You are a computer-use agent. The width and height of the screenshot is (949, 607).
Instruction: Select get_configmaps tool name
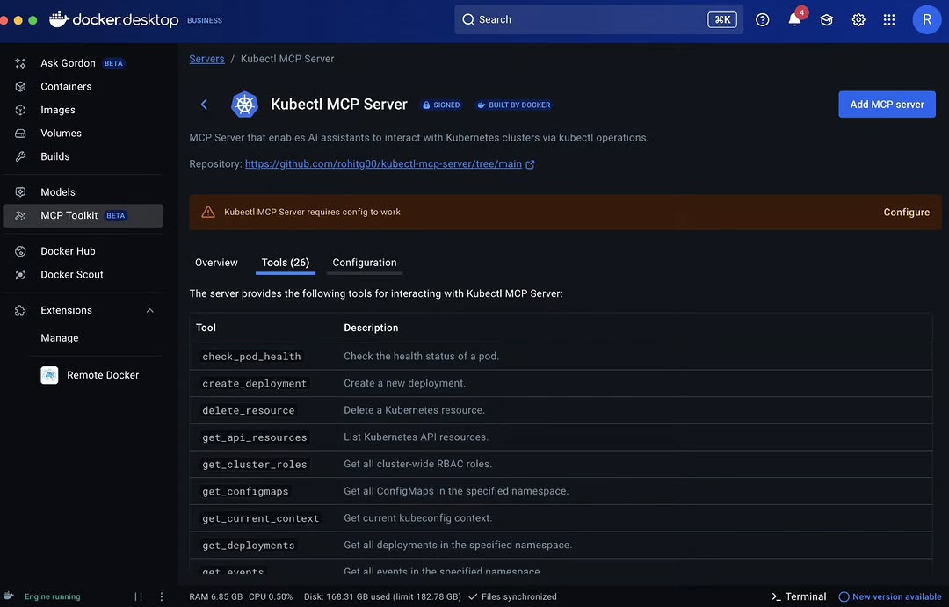tap(245, 491)
